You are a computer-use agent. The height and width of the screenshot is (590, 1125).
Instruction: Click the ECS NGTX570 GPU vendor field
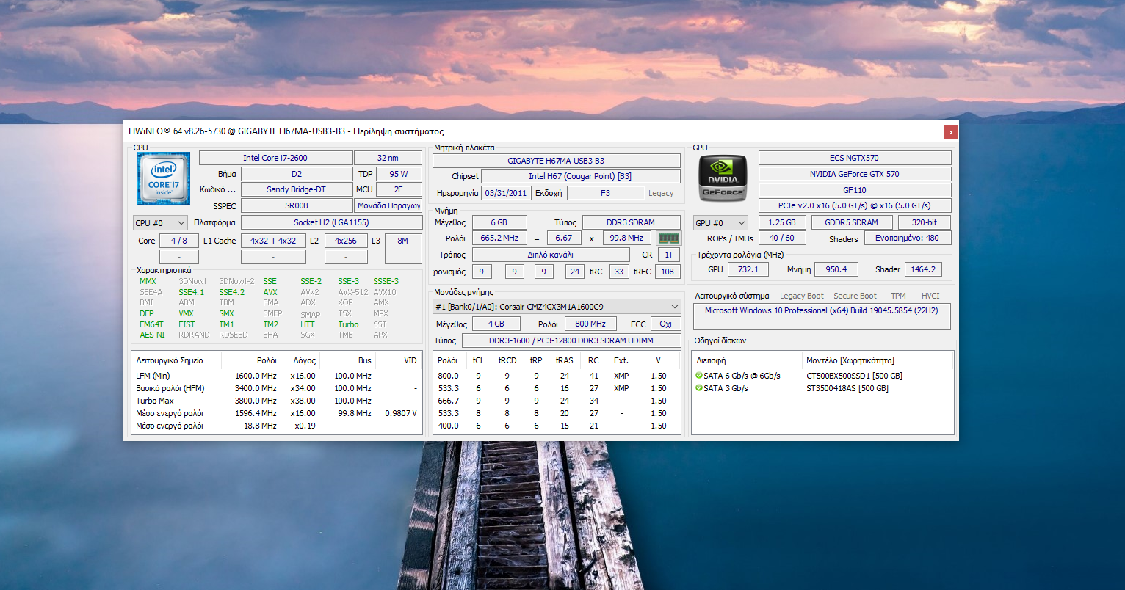click(x=855, y=158)
